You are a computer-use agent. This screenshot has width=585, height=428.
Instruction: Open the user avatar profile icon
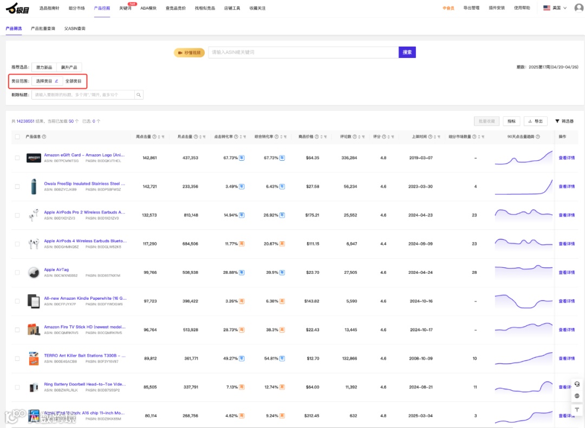579,8
